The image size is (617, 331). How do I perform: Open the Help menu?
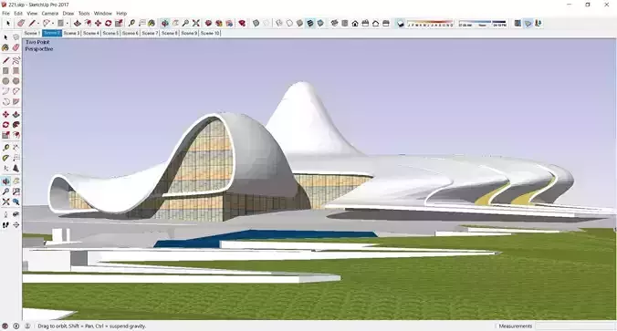click(x=121, y=14)
